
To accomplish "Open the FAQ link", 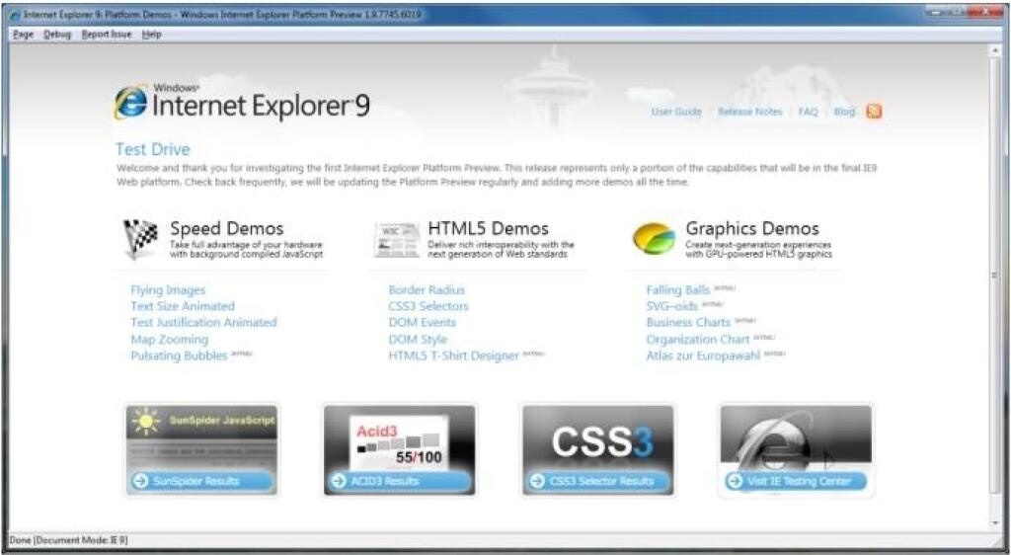I will [x=808, y=112].
